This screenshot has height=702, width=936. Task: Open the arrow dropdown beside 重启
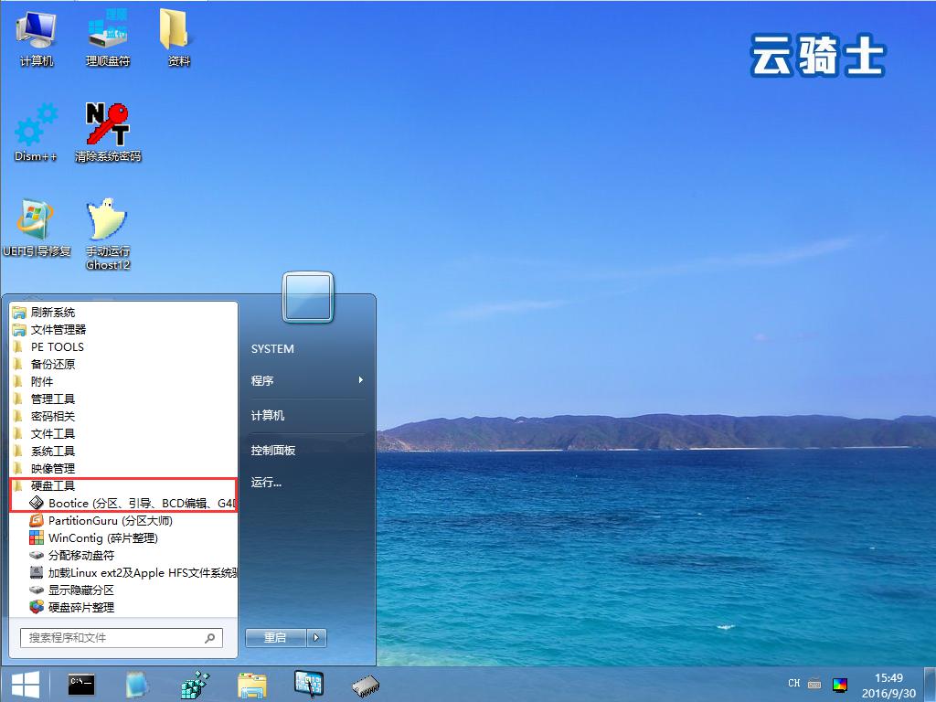[316, 637]
